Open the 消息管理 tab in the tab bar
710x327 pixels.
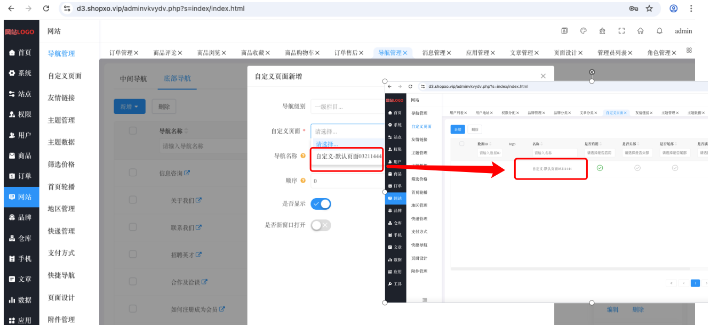pos(434,53)
